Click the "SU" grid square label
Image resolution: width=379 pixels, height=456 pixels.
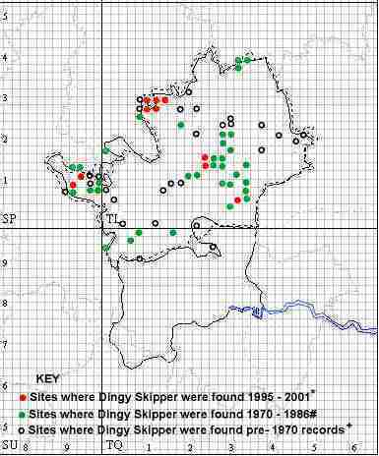click(9, 445)
